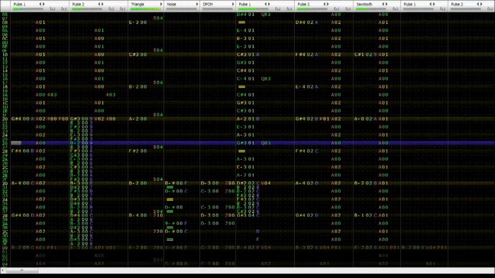Select Triangle note 'A-2 00'
The height and width of the screenshot is (278, 495).
point(138,119)
